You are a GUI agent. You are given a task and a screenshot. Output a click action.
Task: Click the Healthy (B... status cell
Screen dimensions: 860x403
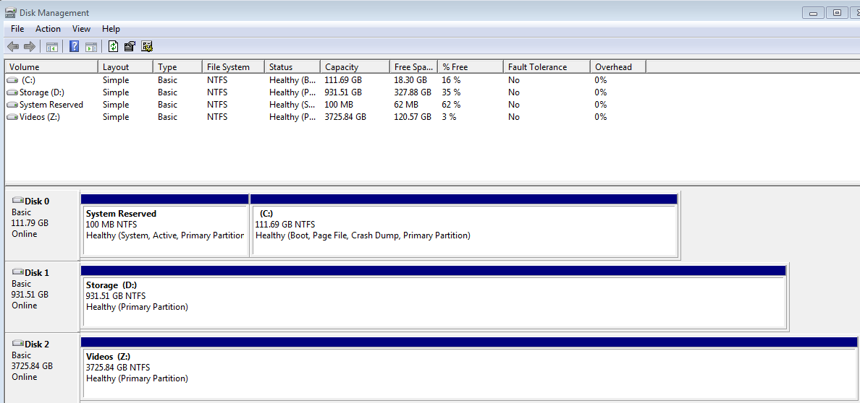[x=292, y=80]
